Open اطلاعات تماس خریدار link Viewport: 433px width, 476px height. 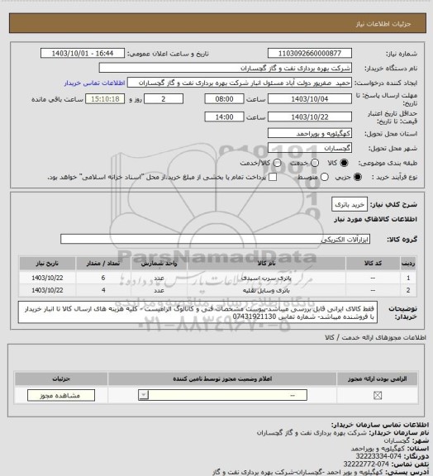tap(94, 83)
